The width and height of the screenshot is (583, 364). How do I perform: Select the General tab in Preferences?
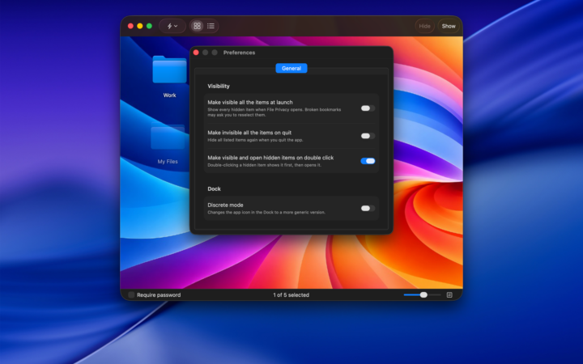pos(291,68)
